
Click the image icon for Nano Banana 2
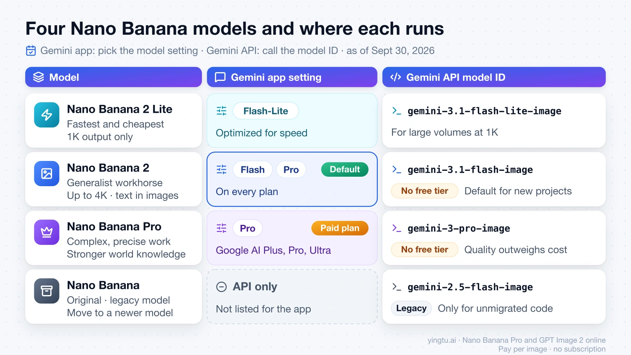point(47,174)
